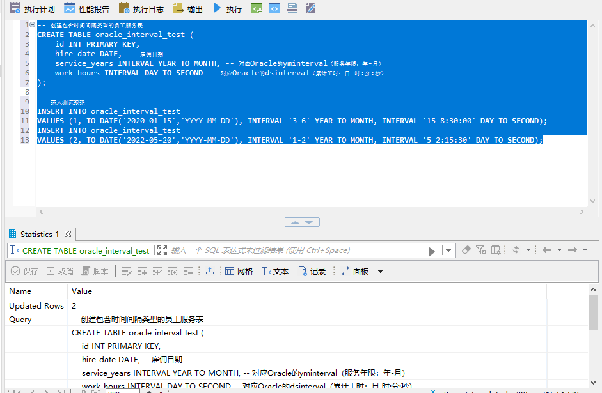
Task: Open the 执行日志 execution log
Action: coord(141,9)
